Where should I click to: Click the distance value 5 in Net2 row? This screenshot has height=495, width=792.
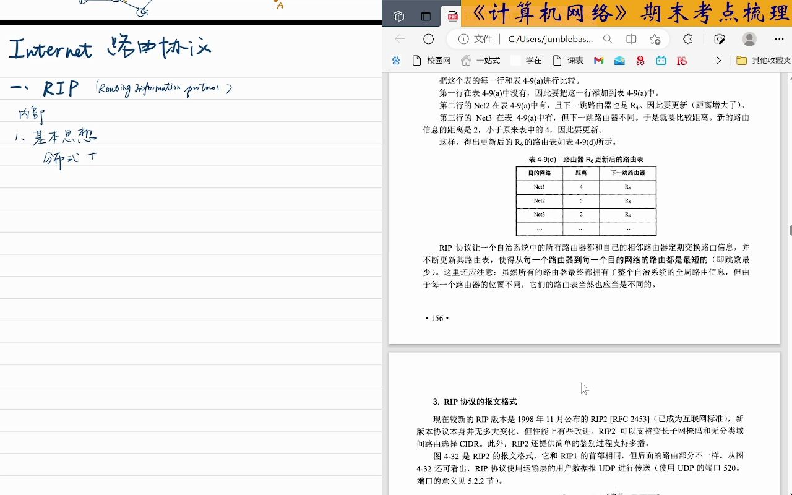pos(581,200)
